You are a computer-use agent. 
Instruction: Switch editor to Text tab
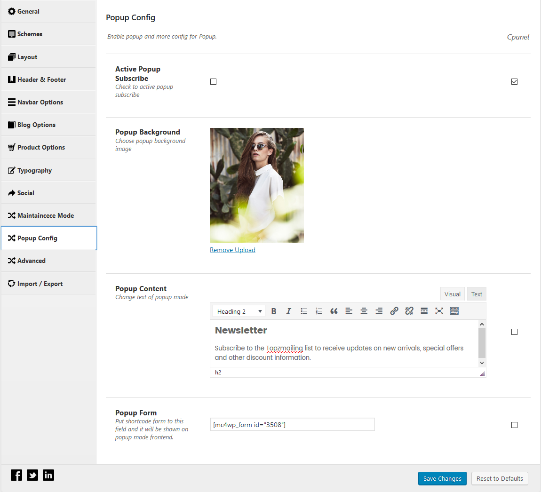pyautogui.click(x=477, y=294)
